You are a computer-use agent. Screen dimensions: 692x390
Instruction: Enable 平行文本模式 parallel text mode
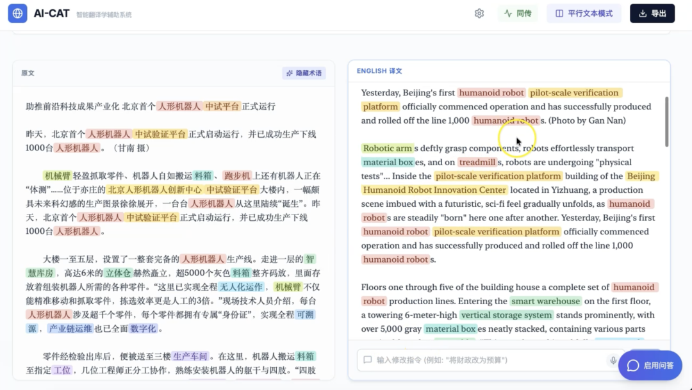(584, 13)
